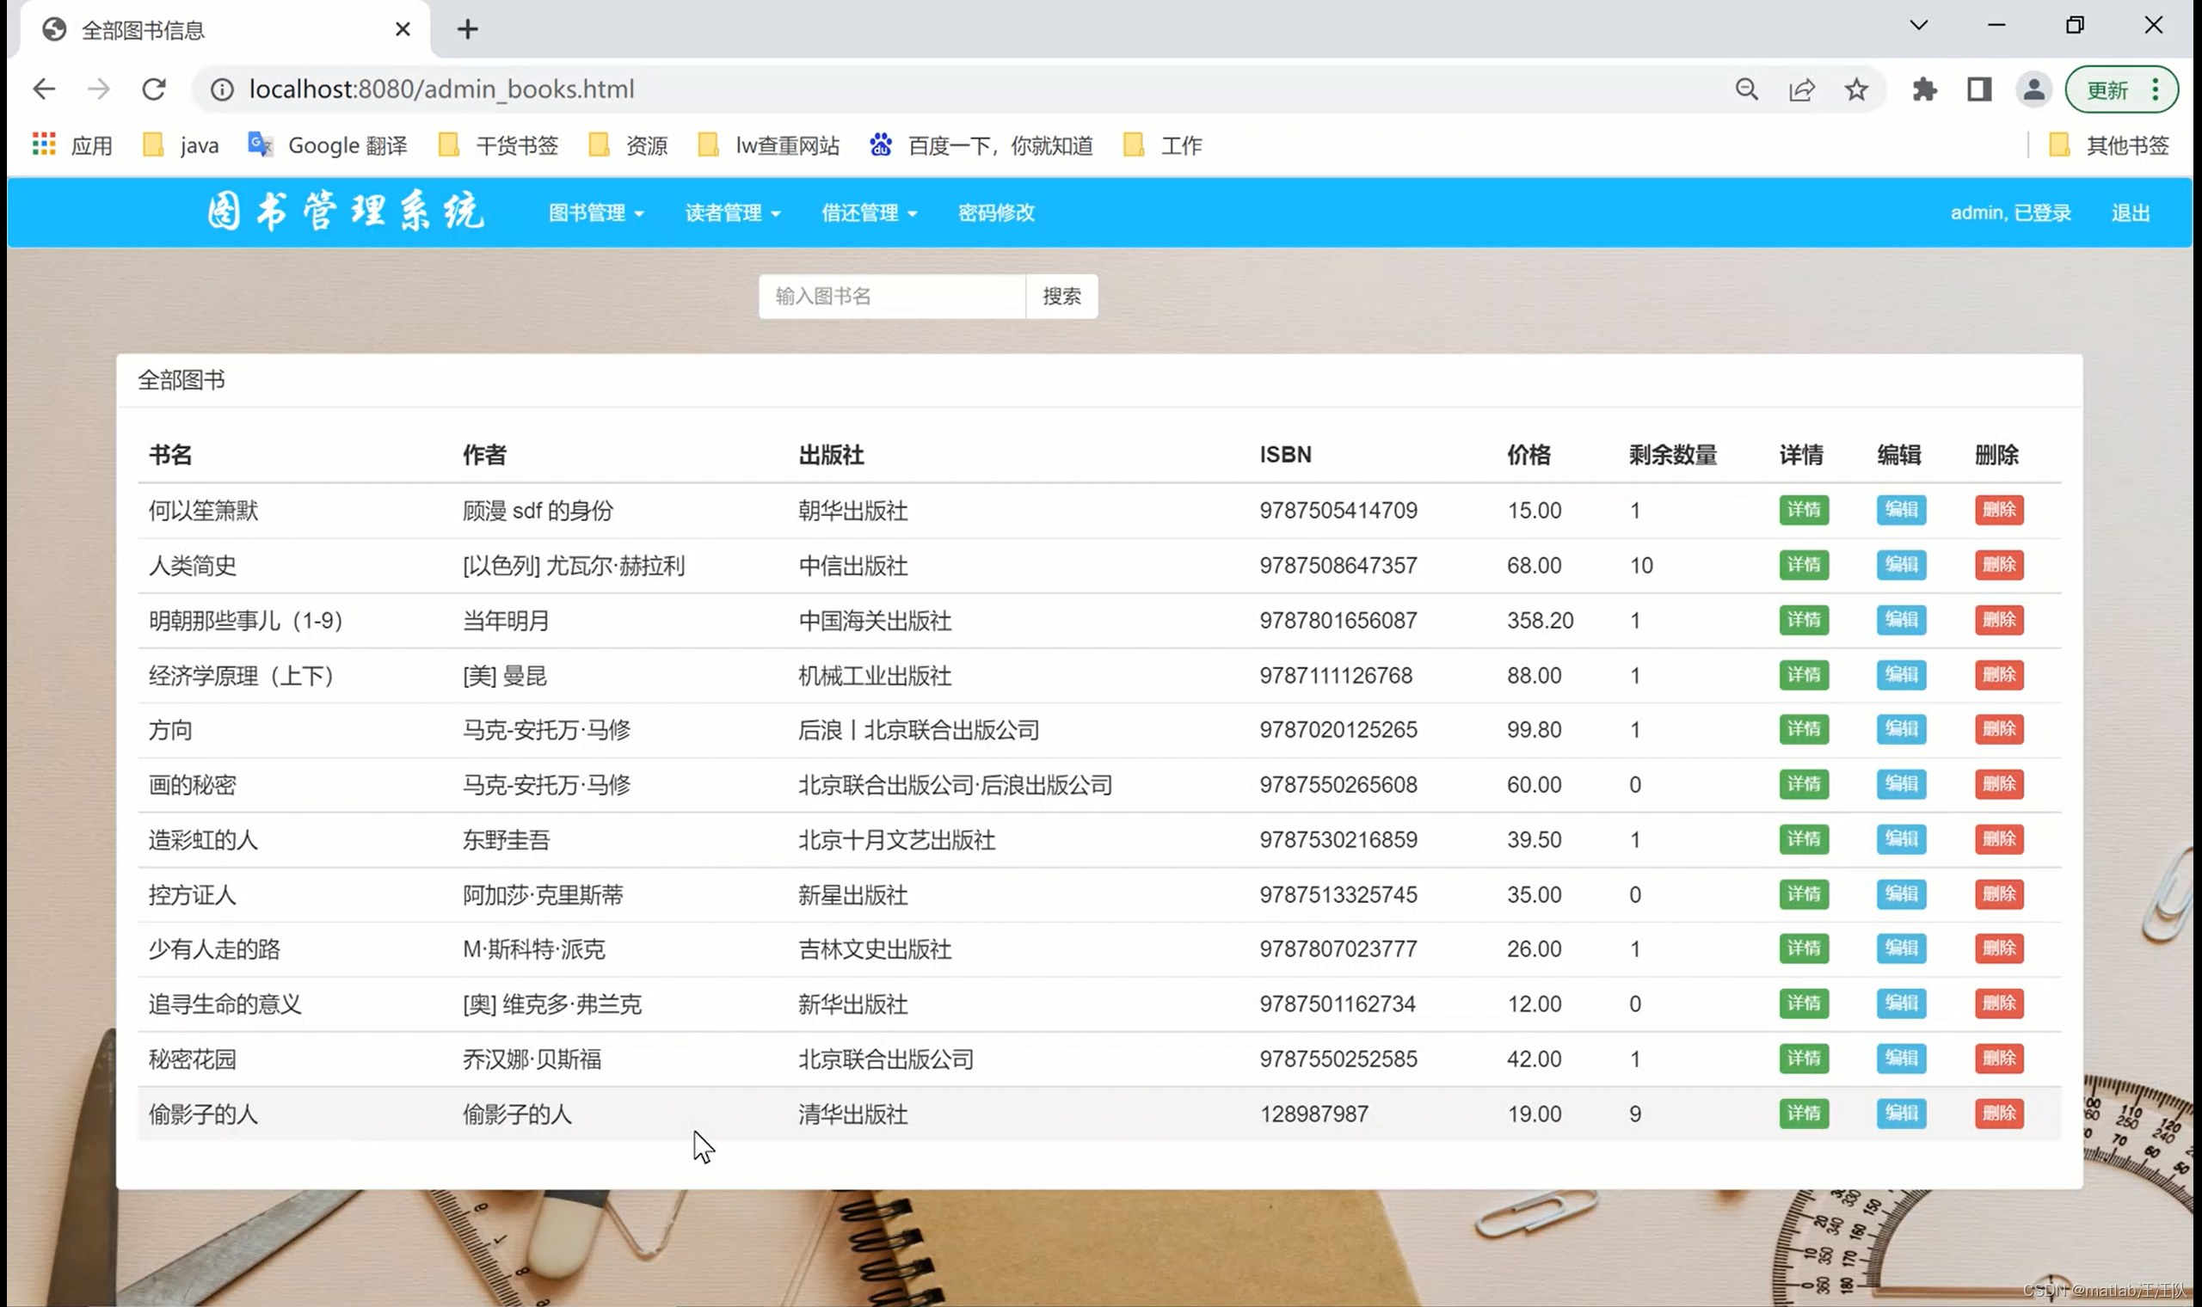Image resolution: width=2202 pixels, height=1307 pixels.
Task: Open the 密码修改 menu item
Action: (996, 213)
